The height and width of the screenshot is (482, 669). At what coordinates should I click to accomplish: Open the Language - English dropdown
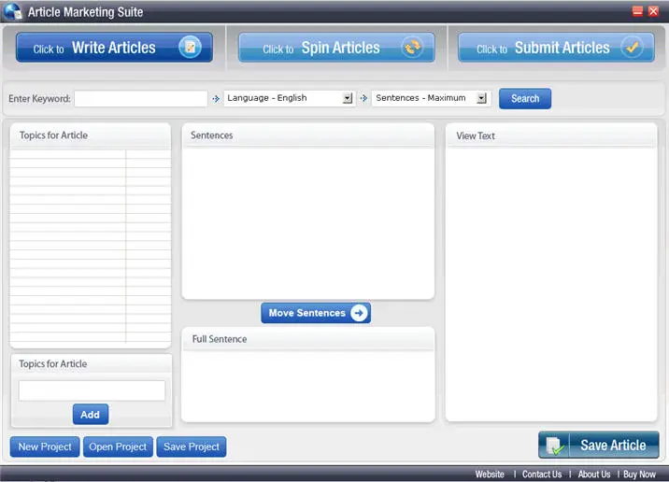pyautogui.click(x=290, y=98)
